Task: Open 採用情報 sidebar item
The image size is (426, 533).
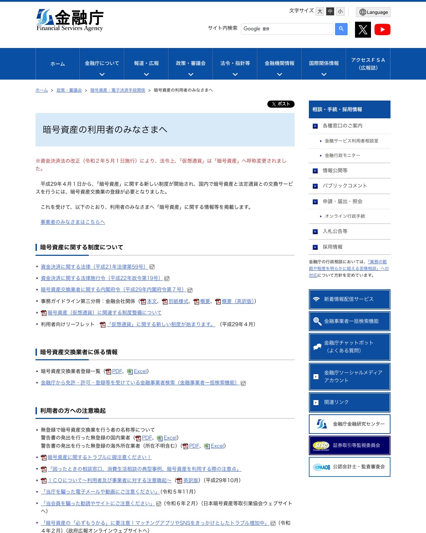Action: [x=350, y=247]
